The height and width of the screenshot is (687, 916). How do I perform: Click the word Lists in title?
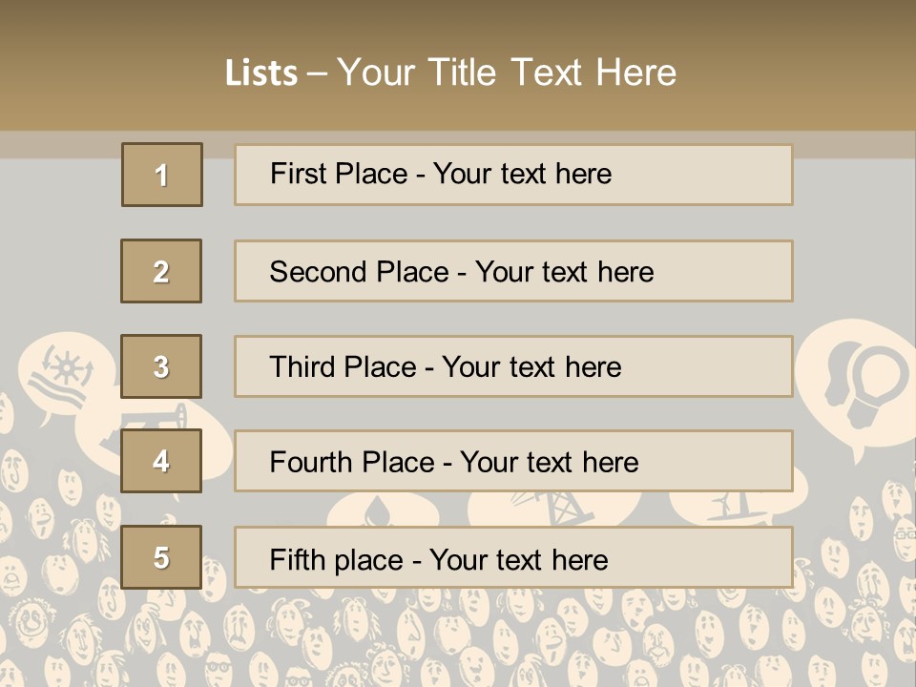click(260, 73)
